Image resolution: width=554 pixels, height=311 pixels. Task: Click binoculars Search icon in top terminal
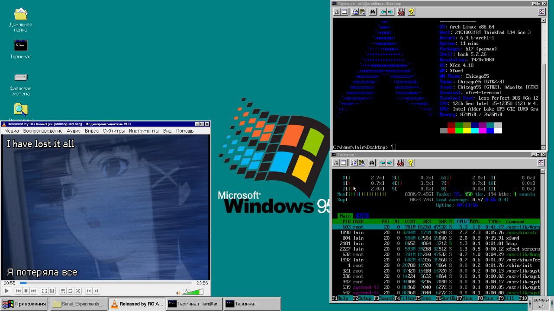click(372, 12)
